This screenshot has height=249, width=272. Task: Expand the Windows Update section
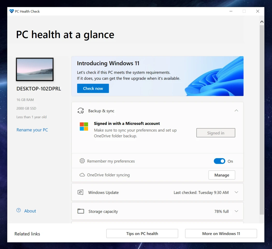coord(236,192)
